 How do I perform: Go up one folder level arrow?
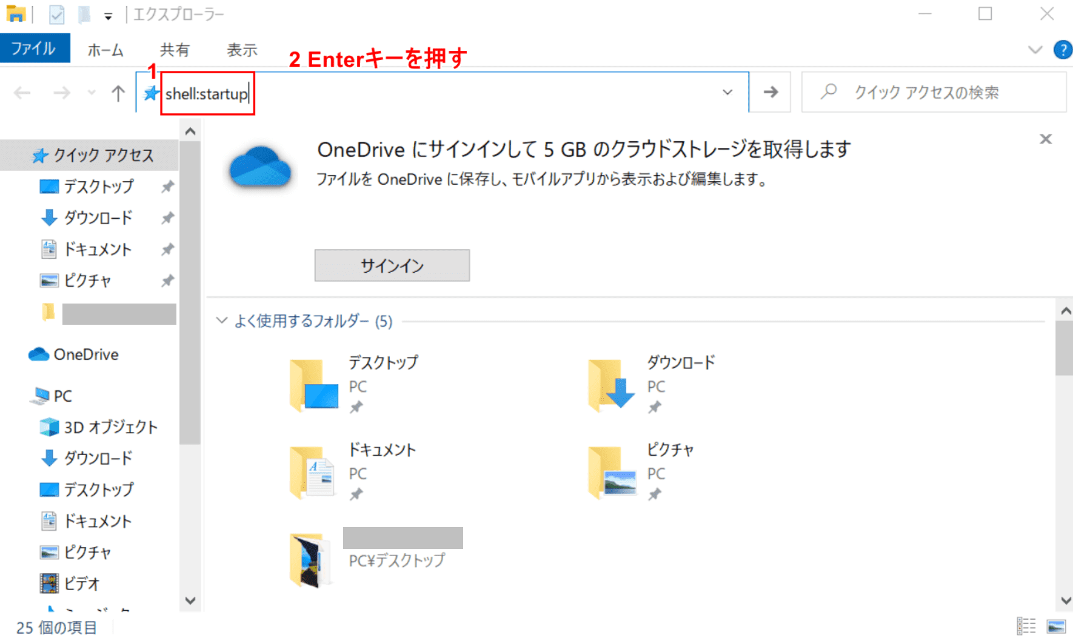pyautogui.click(x=118, y=93)
